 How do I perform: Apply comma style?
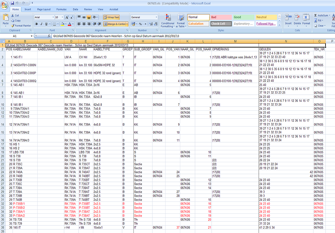coord(145,24)
